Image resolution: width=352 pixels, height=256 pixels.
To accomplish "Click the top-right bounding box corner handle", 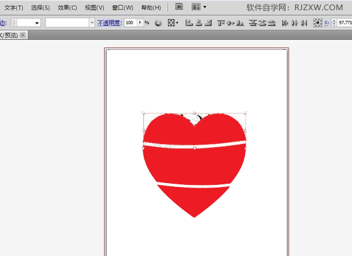I will (246, 113).
